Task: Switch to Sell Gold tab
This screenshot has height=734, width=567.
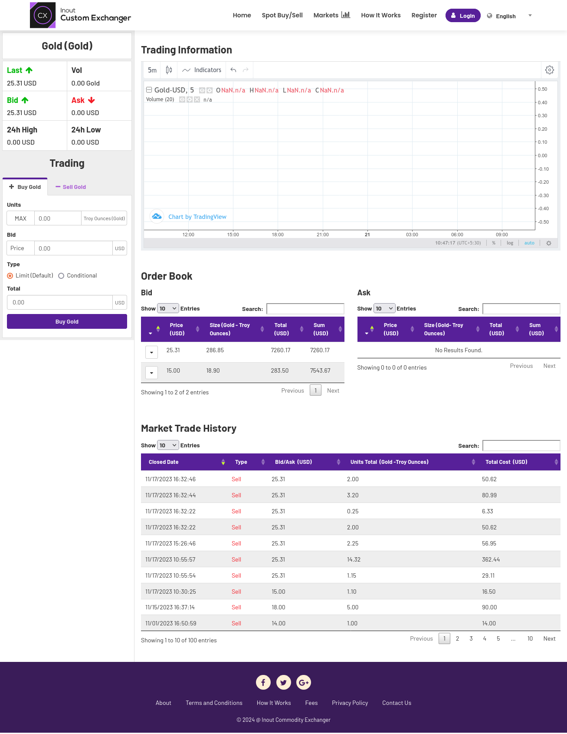Action: pyautogui.click(x=71, y=187)
